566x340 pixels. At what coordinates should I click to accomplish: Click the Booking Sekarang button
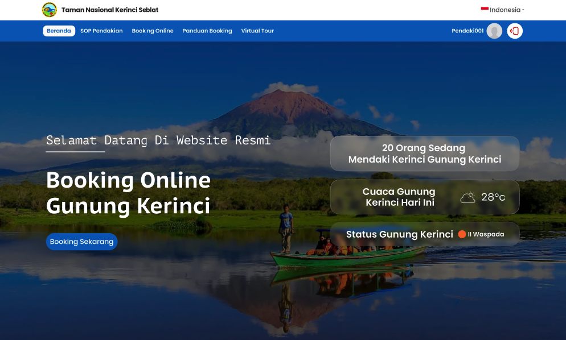coord(81,241)
